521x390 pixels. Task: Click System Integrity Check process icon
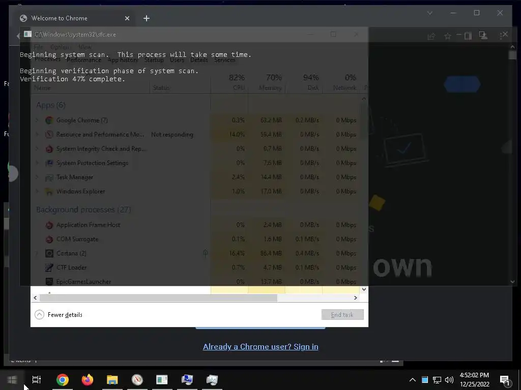(x=49, y=149)
